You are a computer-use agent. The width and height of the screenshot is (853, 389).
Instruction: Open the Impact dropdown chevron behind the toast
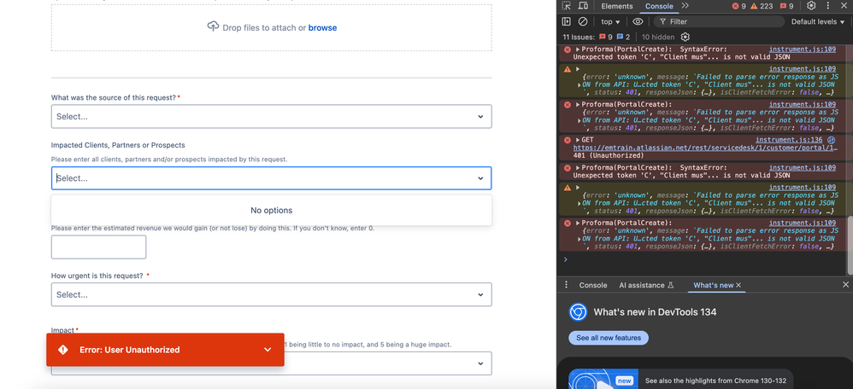point(480,363)
